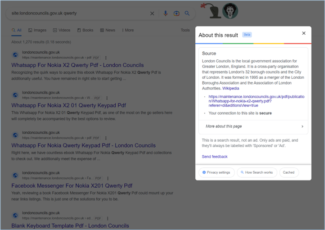Click globe favicon of first result
The height and width of the screenshot is (230, 325).
pyautogui.click(x=15, y=55)
